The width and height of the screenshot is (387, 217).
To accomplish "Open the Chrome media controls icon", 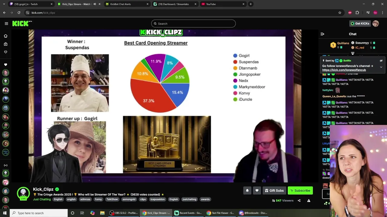I will pyautogui.click(x=368, y=13).
